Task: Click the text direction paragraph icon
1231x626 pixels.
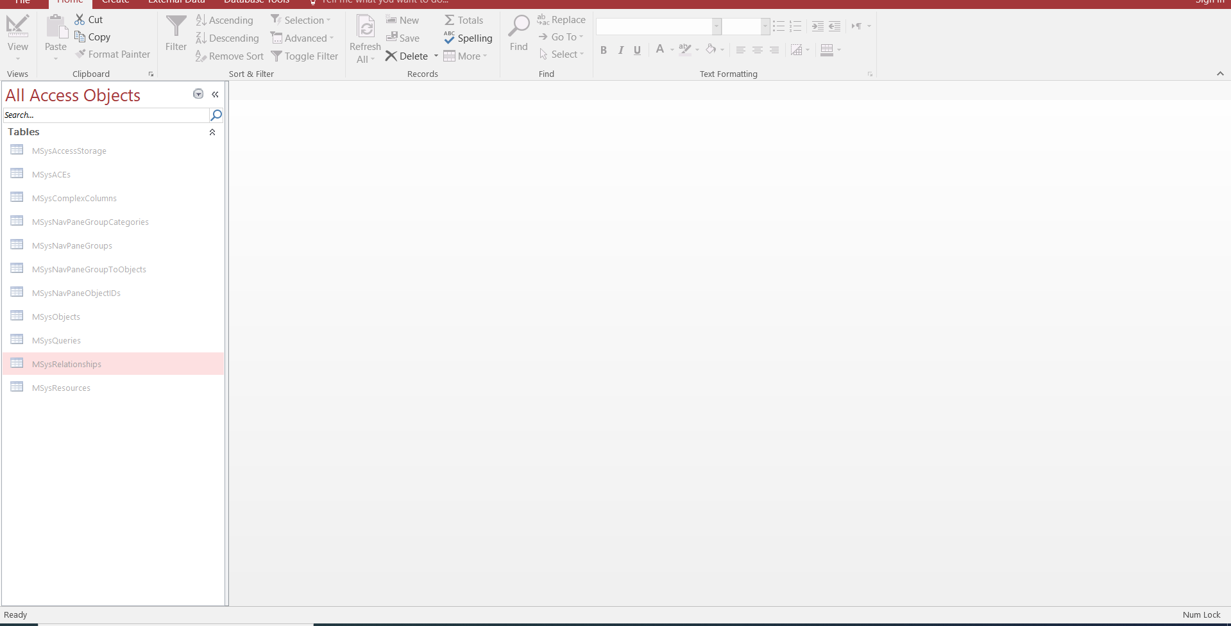Action: pyautogui.click(x=856, y=26)
